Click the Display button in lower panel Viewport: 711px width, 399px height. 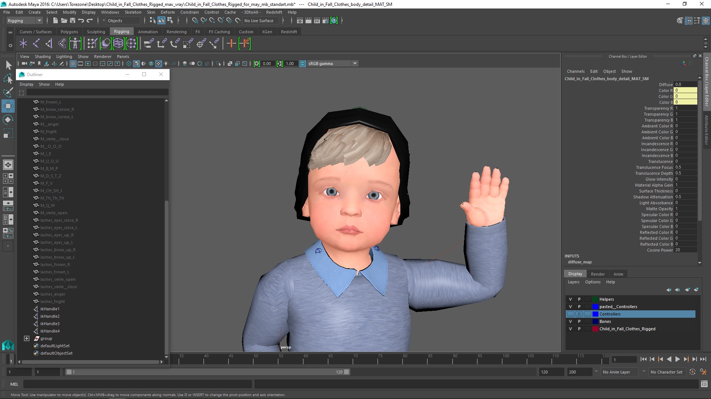point(575,273)
